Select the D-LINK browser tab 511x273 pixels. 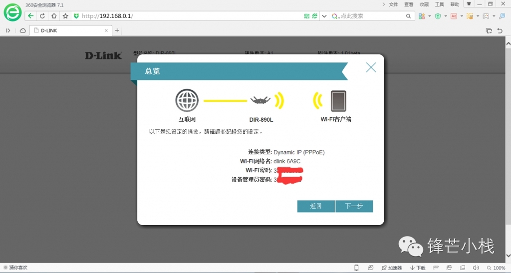tap(70, 30)
